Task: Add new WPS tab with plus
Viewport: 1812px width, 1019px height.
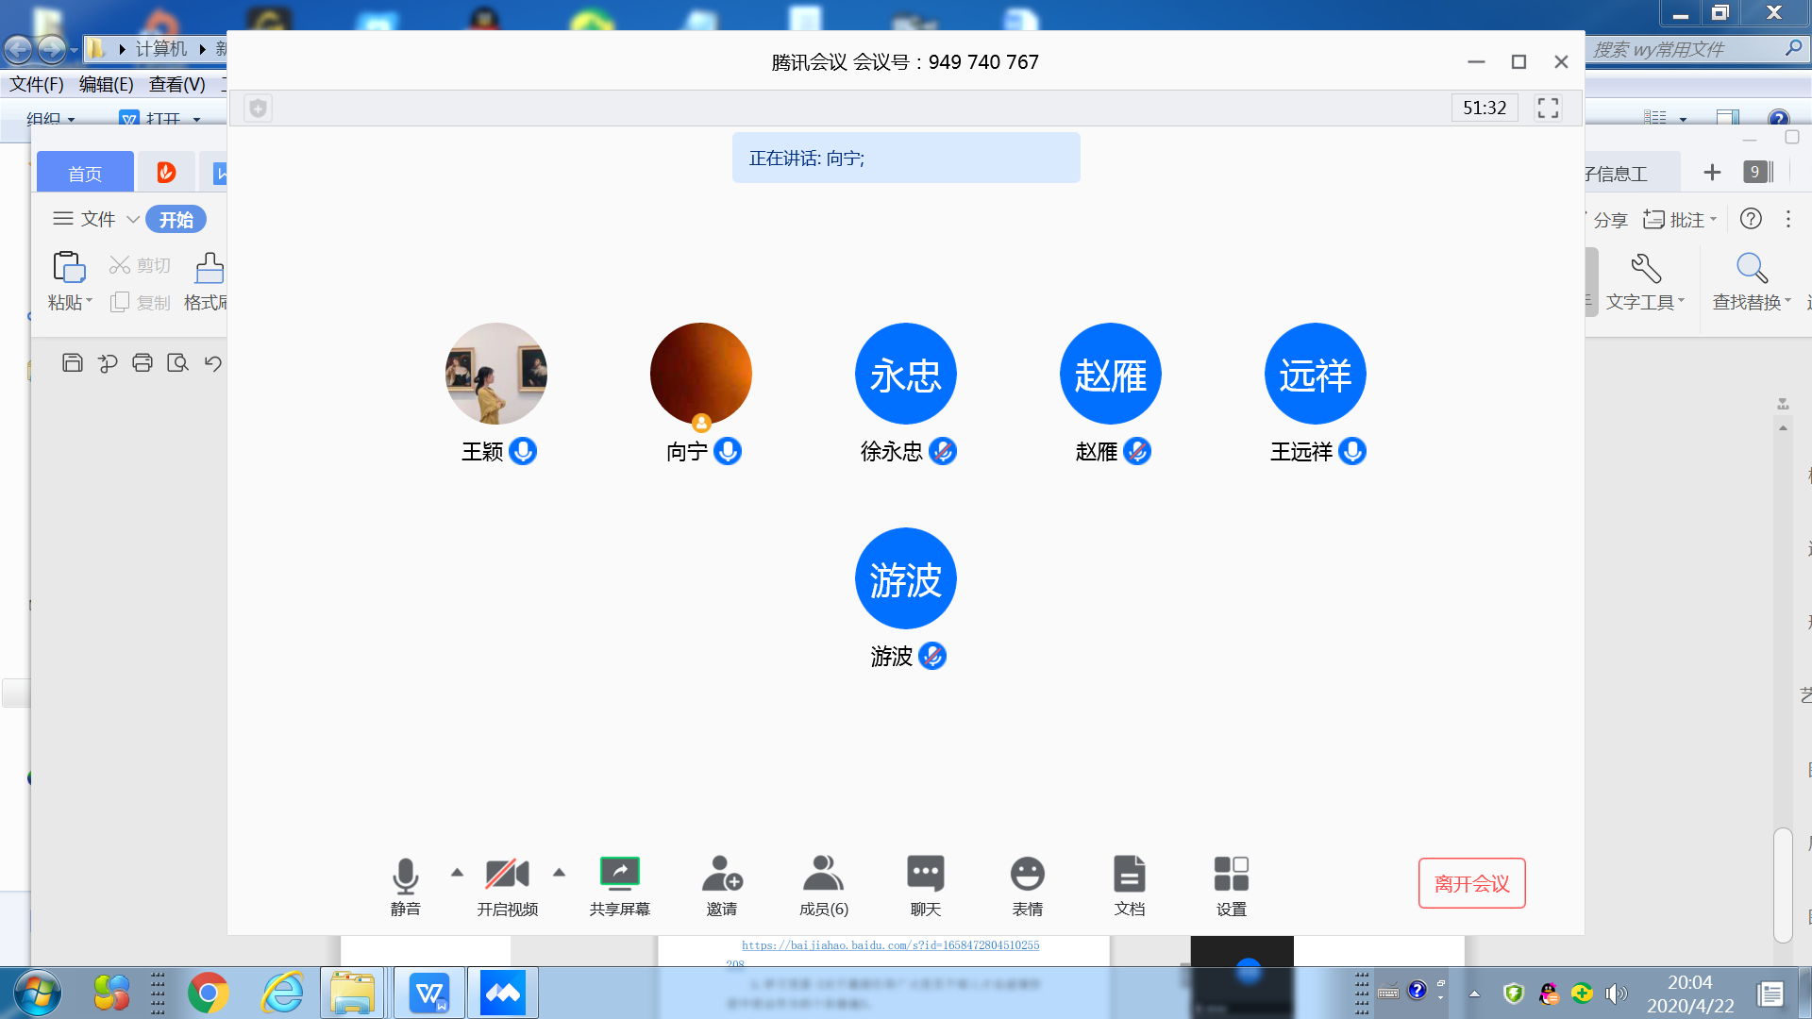Action: click(x=1712, y=172)
